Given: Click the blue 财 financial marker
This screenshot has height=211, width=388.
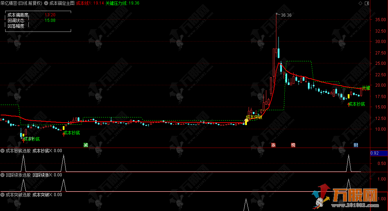Looking at the screenshot, I should pos(356,144).
